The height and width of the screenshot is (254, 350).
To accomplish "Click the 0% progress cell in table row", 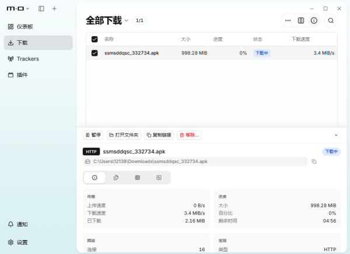I will click(x=243, y=53).
